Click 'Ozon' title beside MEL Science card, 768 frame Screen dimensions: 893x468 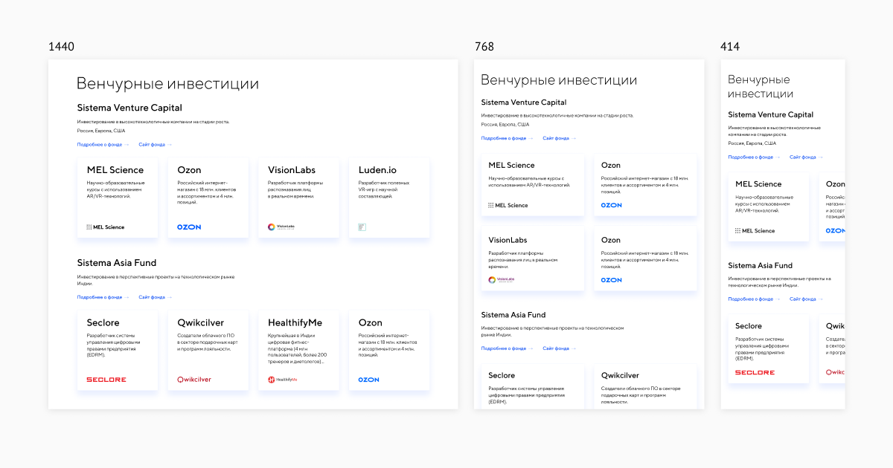611,165
